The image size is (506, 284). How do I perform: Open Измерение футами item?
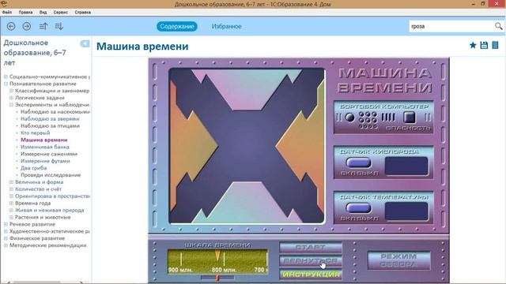click(45, 161)
